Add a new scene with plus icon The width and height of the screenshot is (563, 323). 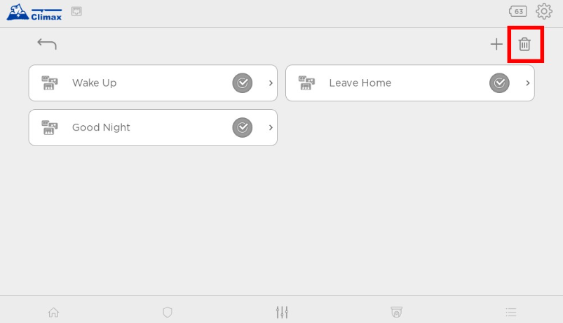[x=496, y=45]
